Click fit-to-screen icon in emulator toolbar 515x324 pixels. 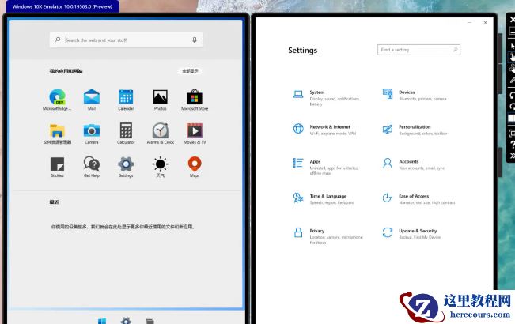pyautogui.click(x=513, y=133)
